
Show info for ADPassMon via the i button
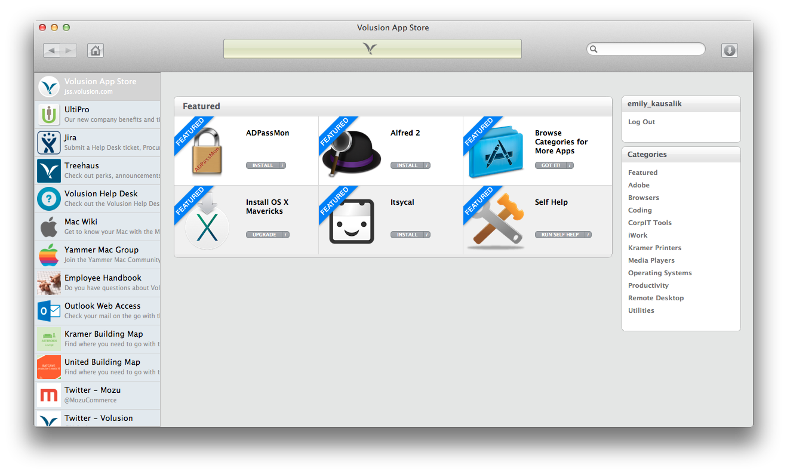coord(283,165)
